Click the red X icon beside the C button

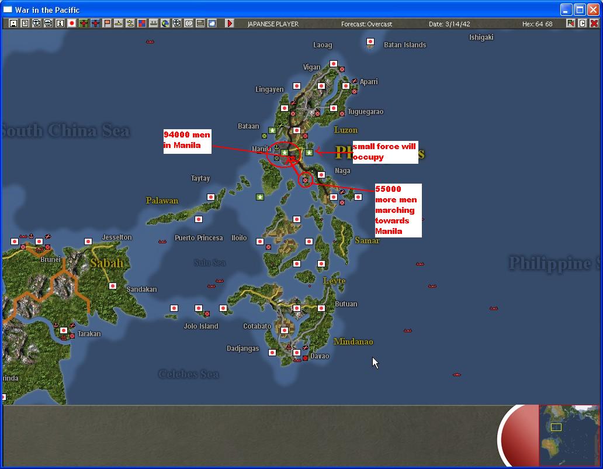click(594, 23)
